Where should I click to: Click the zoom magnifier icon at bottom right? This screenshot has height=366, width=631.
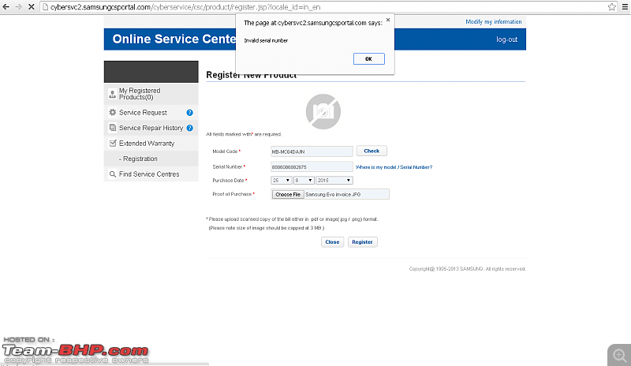point(619,355)
